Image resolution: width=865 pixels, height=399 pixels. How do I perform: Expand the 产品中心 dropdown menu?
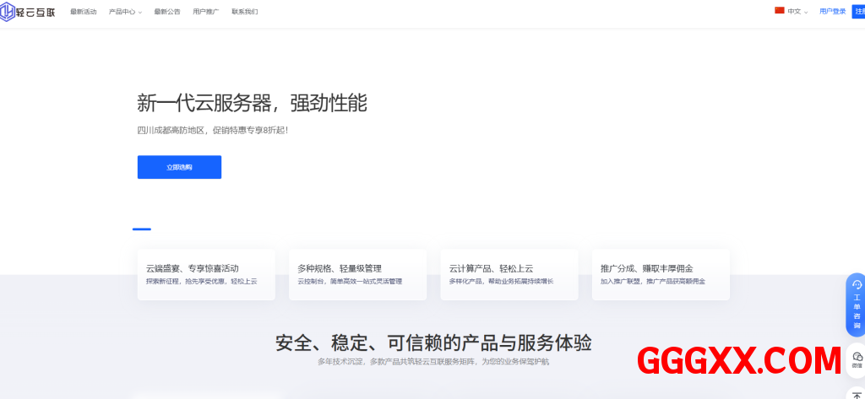point(125,12)
